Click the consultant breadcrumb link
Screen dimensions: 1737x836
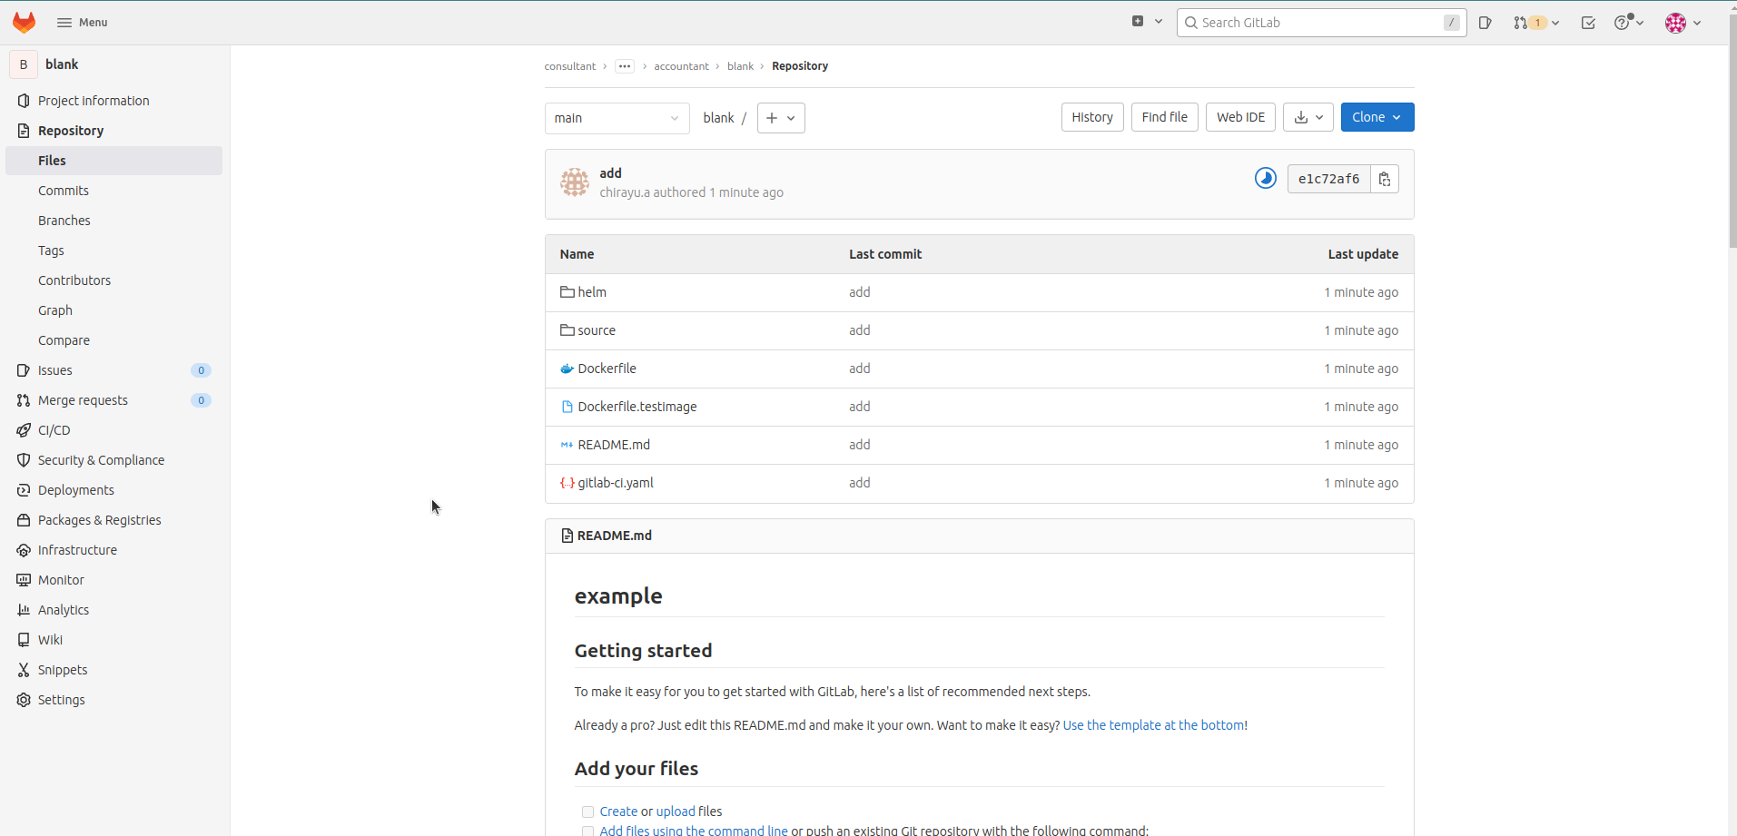(570, 66)
